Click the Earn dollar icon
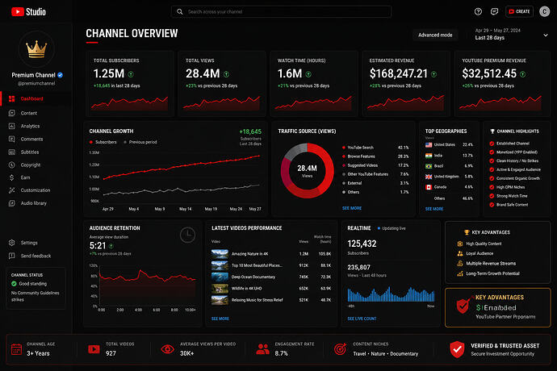Viewport: 557px width, 371px height. [12, 177]
